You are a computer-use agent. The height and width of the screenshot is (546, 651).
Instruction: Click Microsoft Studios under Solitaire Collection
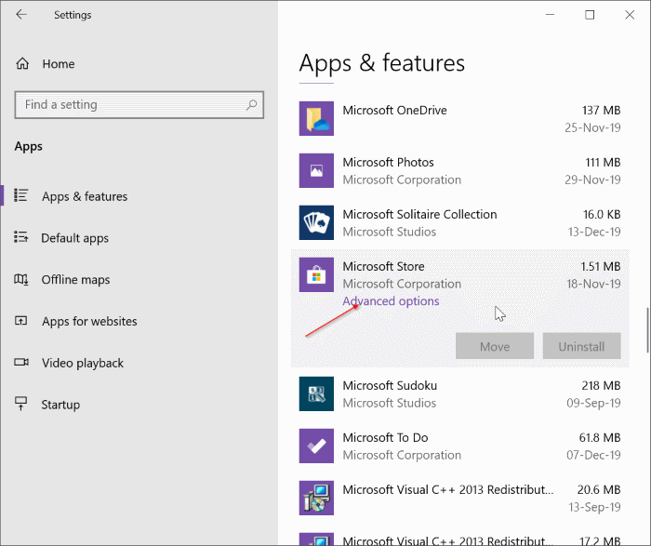pos(390,232)
